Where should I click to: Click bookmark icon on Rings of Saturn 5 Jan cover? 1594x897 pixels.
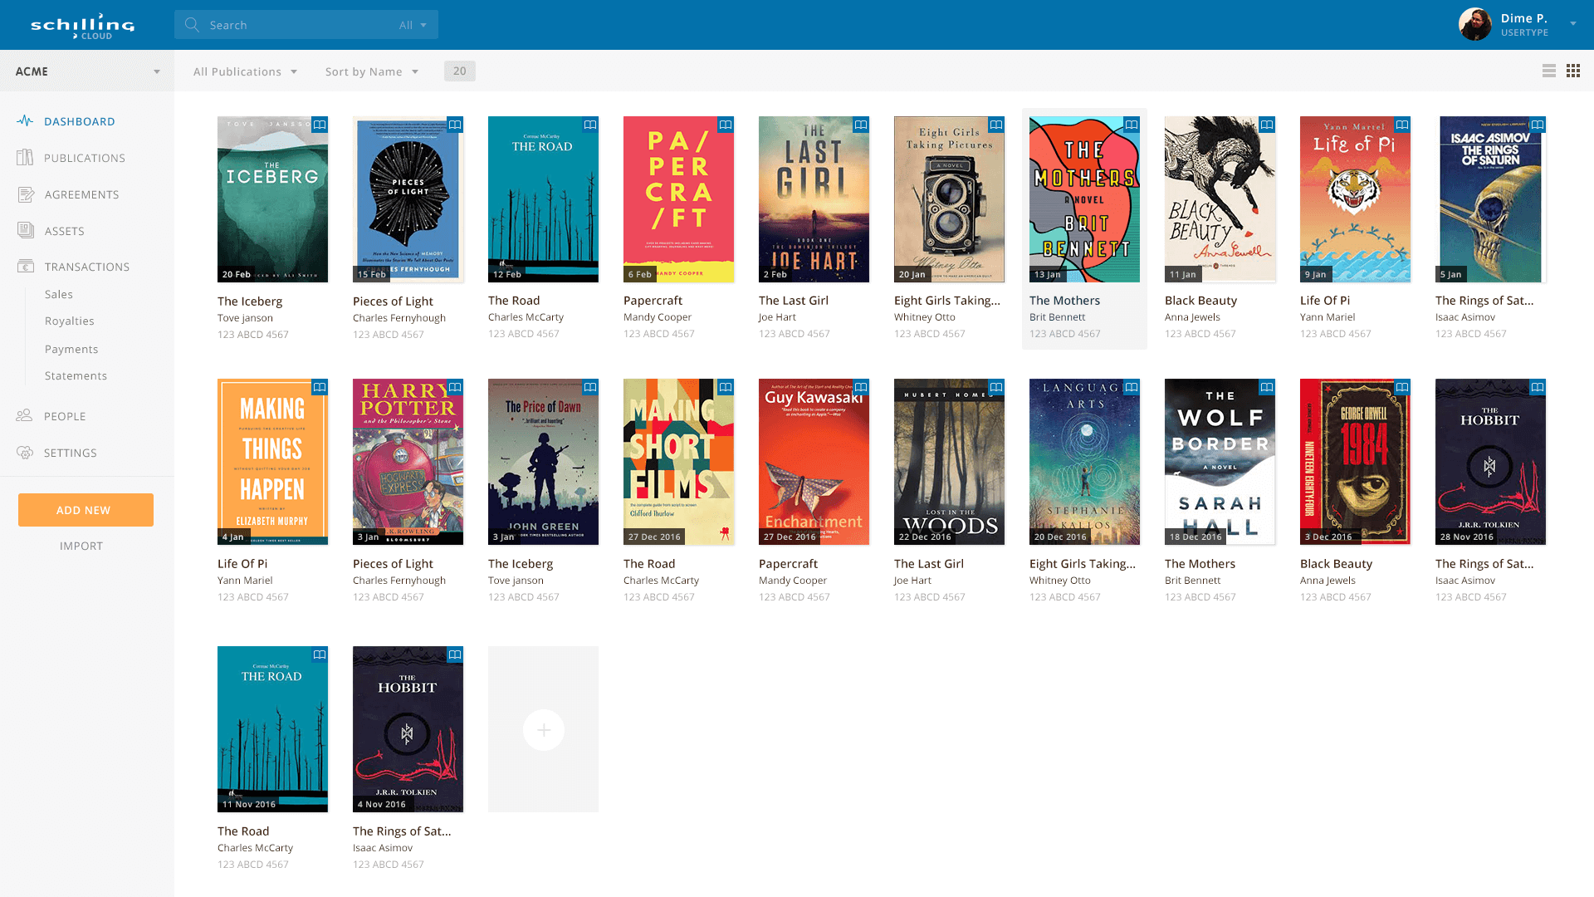1538,125
